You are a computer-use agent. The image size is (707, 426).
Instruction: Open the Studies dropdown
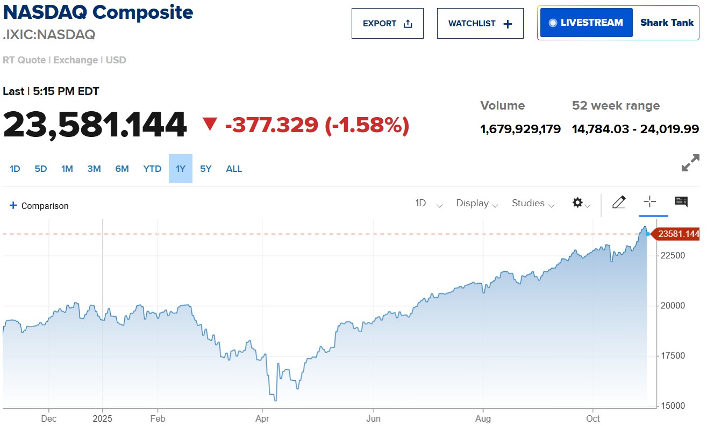(x=532, y=204)
